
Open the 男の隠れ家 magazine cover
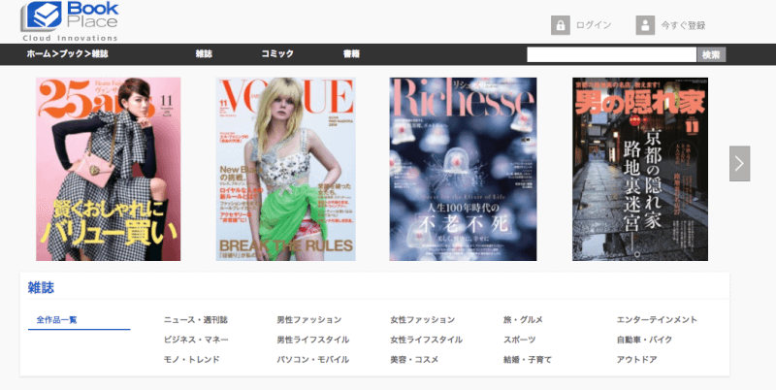[640, 169]
